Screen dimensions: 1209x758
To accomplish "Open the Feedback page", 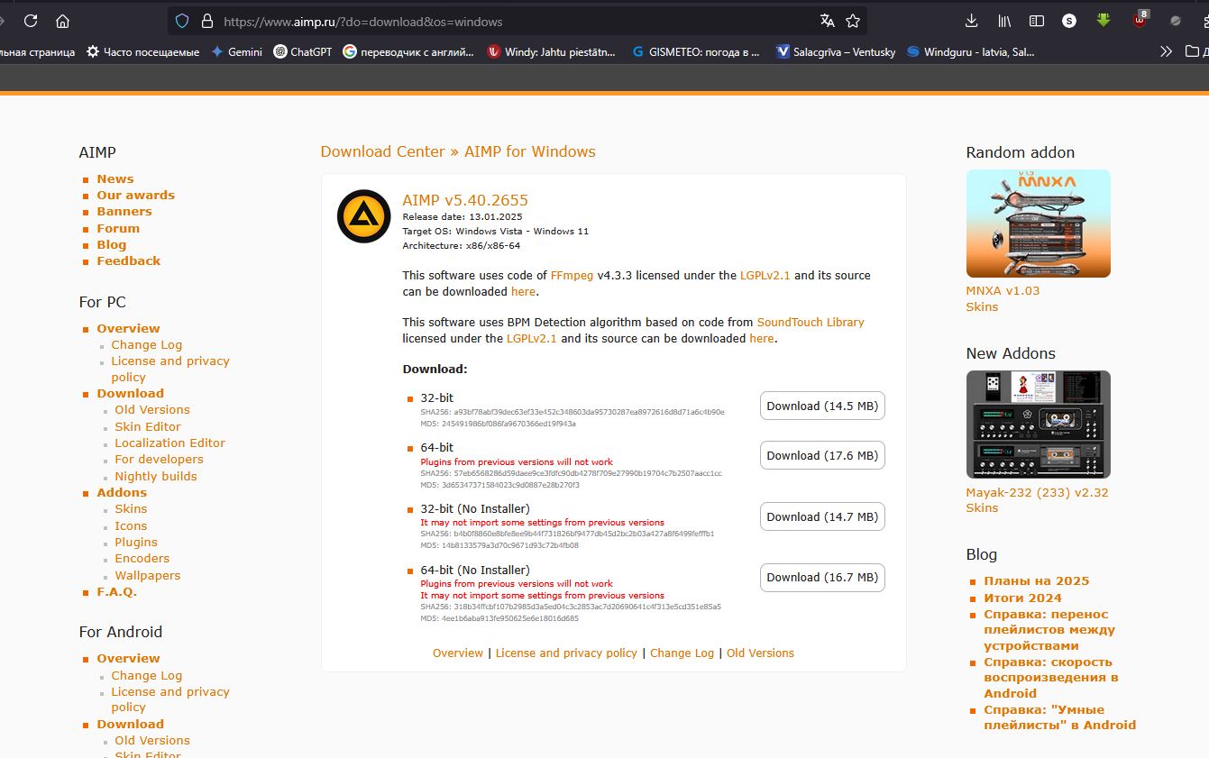I will [129, 260].
